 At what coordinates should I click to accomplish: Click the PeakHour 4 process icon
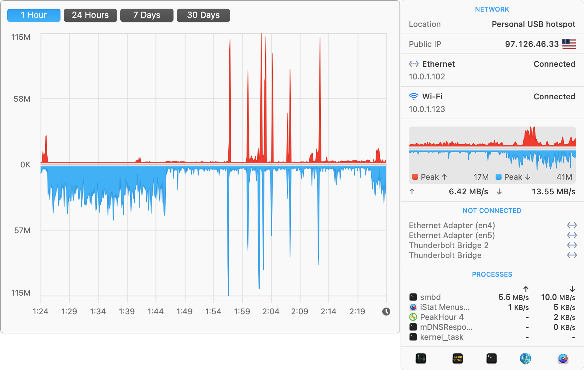(x=413, y=317)
